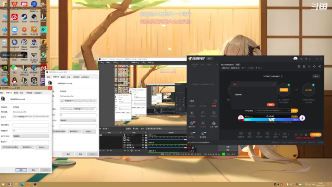This screenshot has height=187, width=332.
Task: Add a source with OBS sources plus icon
Action: [x=125, y=150]
